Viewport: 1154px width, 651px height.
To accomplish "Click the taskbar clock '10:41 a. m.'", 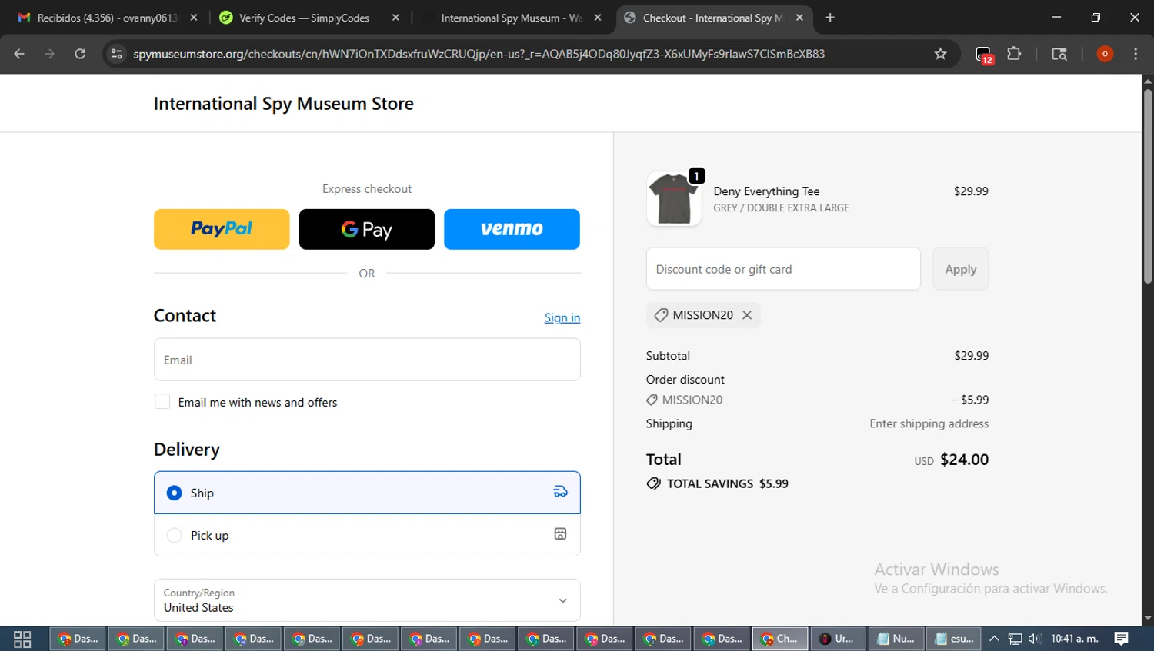I will coord(1074,639).
